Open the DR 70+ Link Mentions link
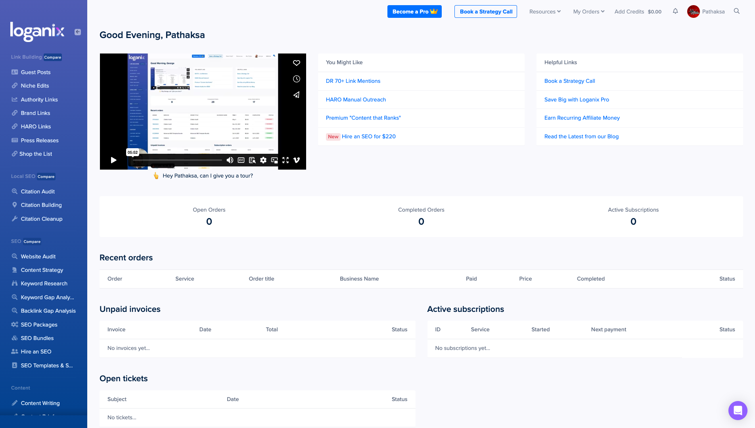The width and height of the screenshot is (755, 428). coord(353,81)
